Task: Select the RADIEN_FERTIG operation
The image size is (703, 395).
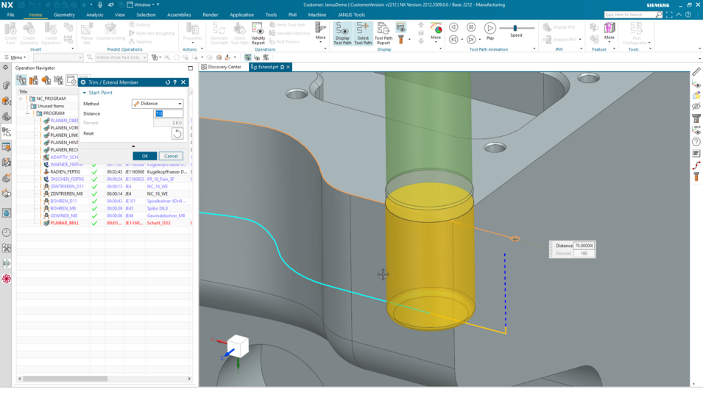Action: click(66, 172)
